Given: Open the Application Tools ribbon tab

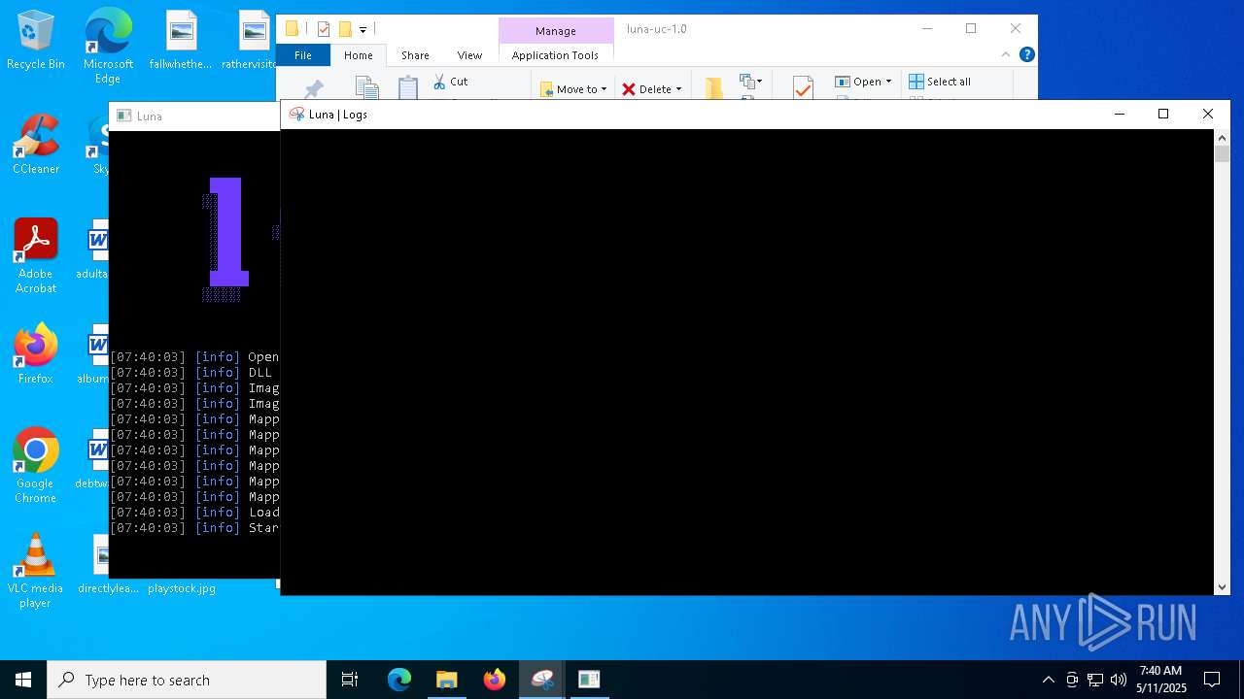Looking at the screenshot, I should 555,55.
